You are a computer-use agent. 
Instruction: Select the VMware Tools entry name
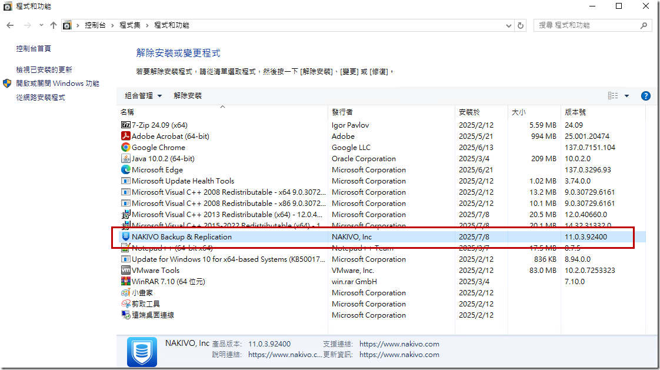click(155, 270)
